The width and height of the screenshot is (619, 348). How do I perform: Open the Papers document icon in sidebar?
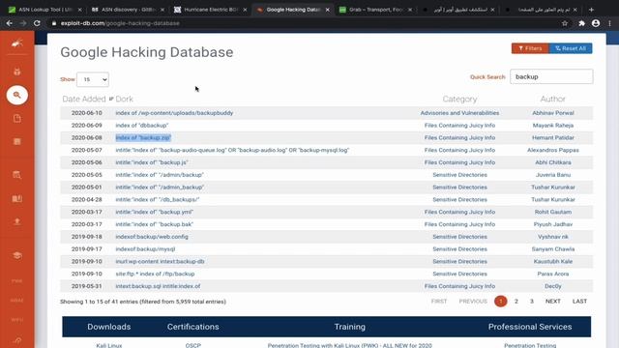(17, 118)
